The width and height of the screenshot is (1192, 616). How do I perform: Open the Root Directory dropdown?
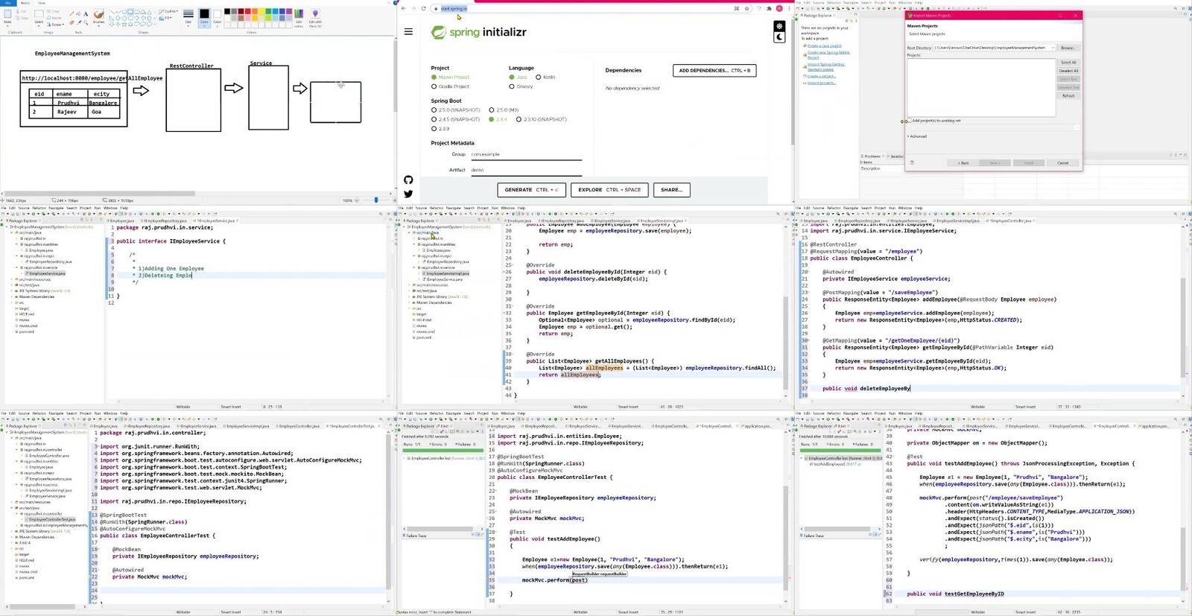coord(1052,48)
